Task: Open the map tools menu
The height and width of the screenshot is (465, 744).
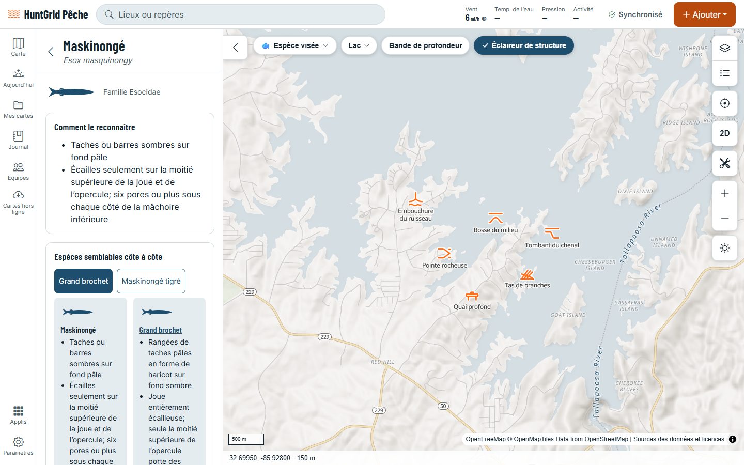Action: [x=725, y=163]
